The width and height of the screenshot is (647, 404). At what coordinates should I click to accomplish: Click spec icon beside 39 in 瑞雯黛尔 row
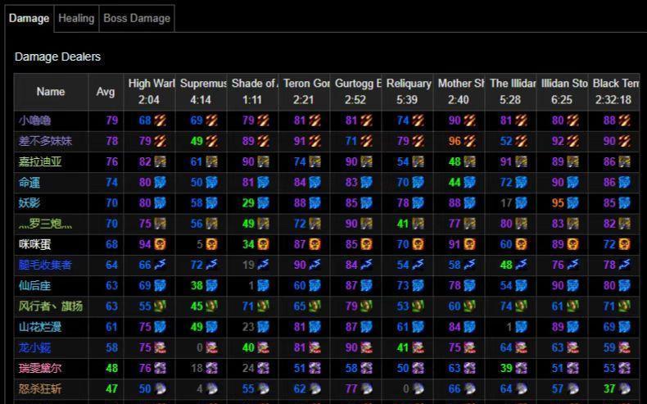[x=521, y=368]
